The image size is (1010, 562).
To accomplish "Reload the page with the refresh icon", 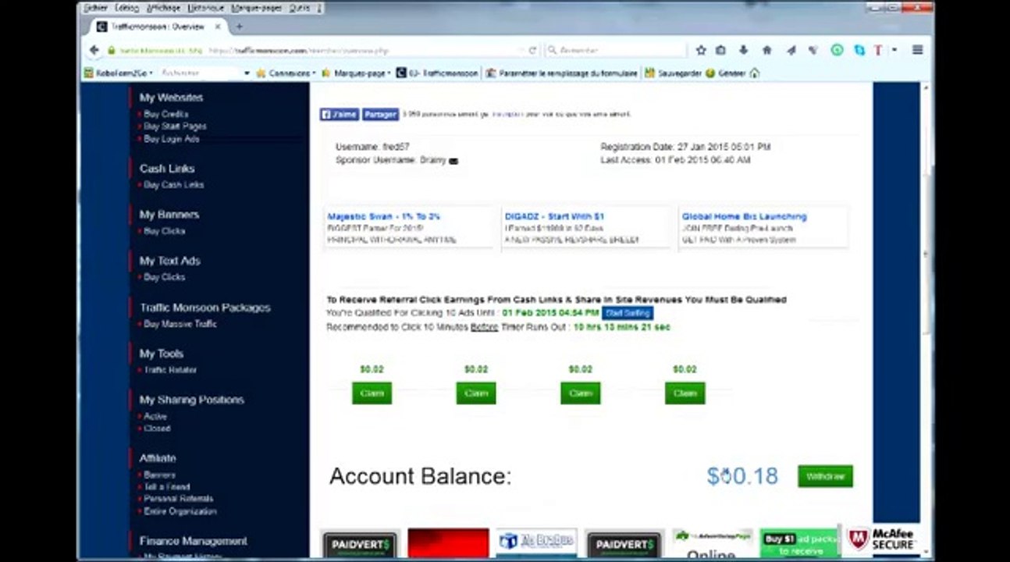I will point(533,50).
